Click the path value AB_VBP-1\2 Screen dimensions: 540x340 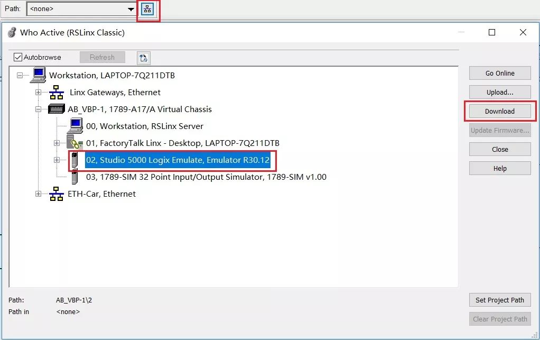pyautogui.click(x=74, y=300)
